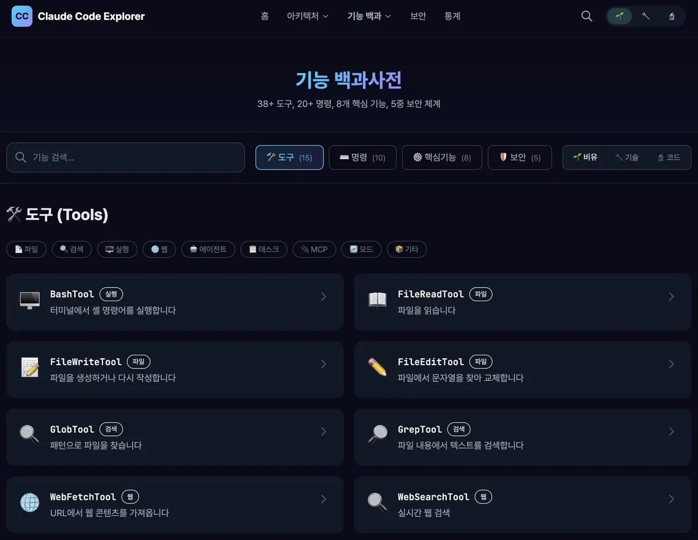The width and height of the screenshot is (698, 540).
Task: Click the 웹 tag on WebSearchTool
Action: 483,497
